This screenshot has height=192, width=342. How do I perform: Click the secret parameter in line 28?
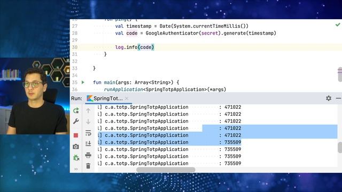[x=209, y=33]
